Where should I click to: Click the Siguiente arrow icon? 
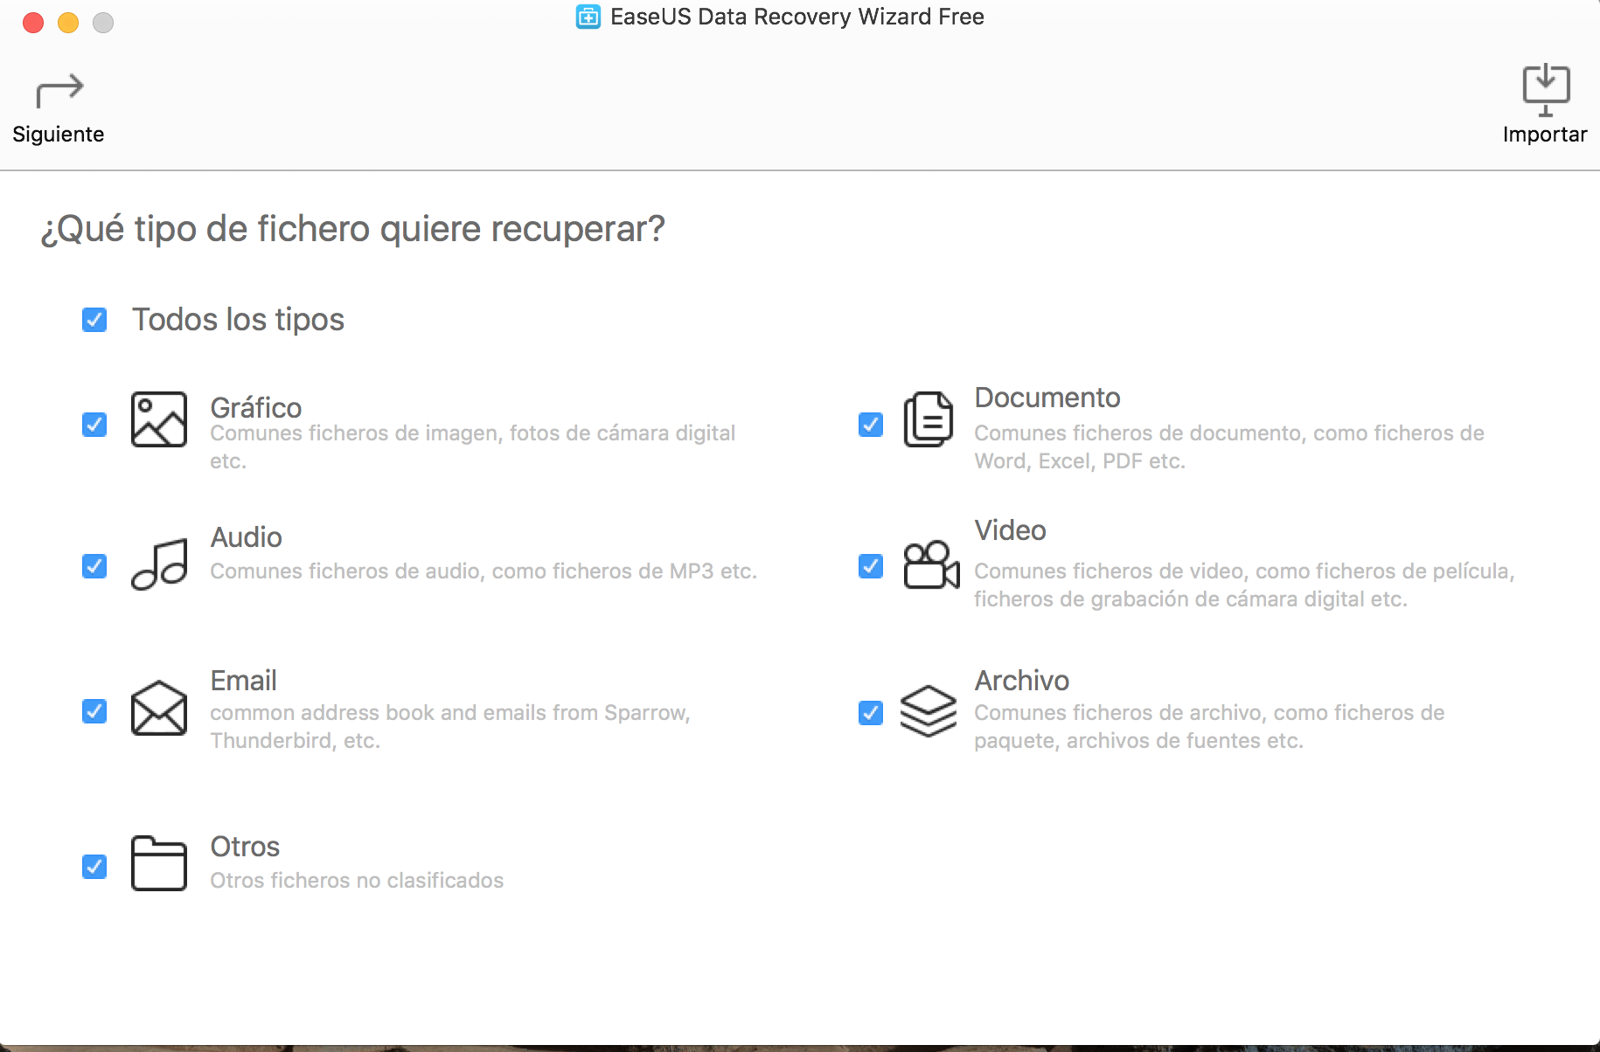click(59, 91)
